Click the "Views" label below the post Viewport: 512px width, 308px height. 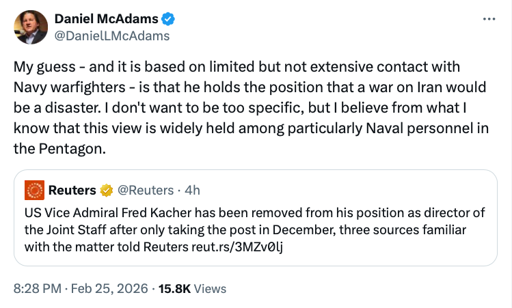(210, 289)
